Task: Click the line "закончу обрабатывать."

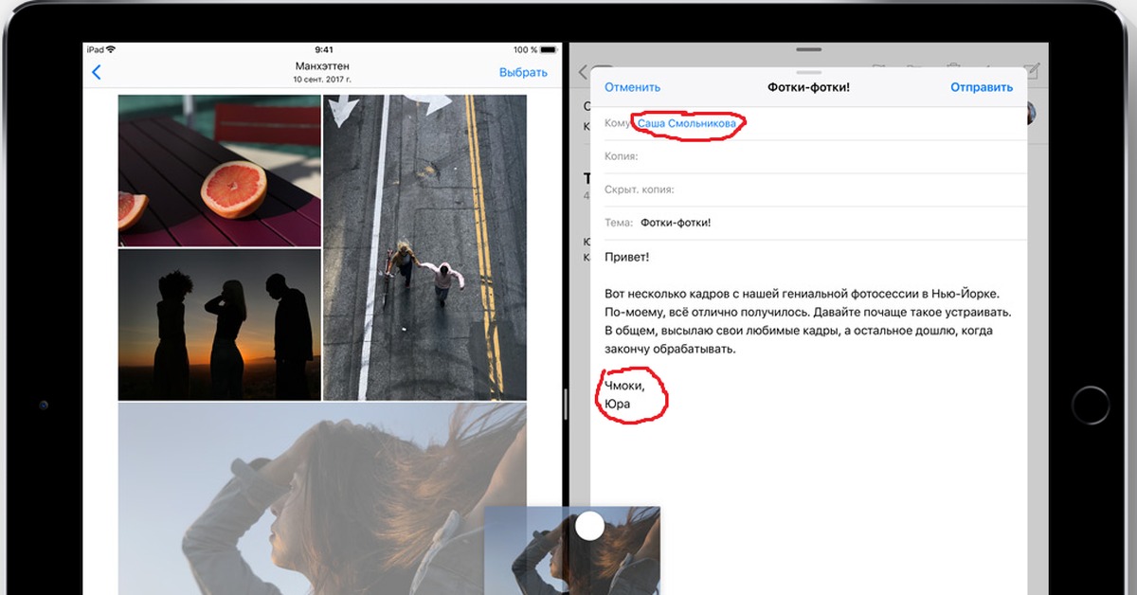Action: pos(671,349)
